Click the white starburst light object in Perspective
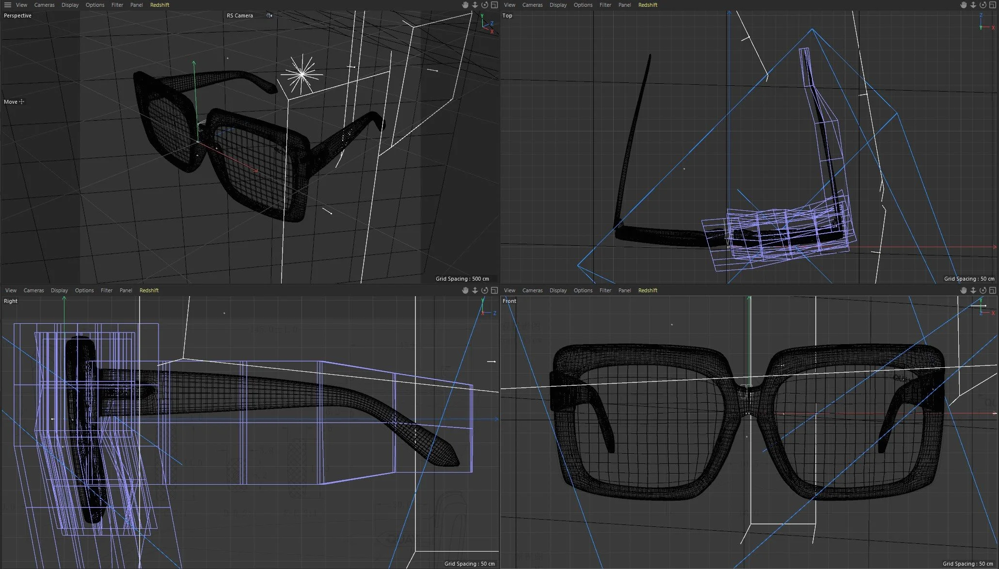The height and width of the screenshot is (569, 999). click(x=301, y=74)
